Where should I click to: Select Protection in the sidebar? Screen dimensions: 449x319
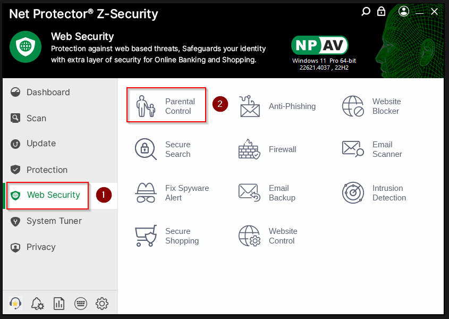point(47,170)
